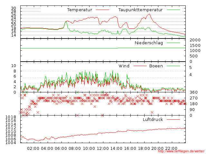206x154 pixels.
Task: Click the 1012 pressure axis value
Action: [11, 128]
